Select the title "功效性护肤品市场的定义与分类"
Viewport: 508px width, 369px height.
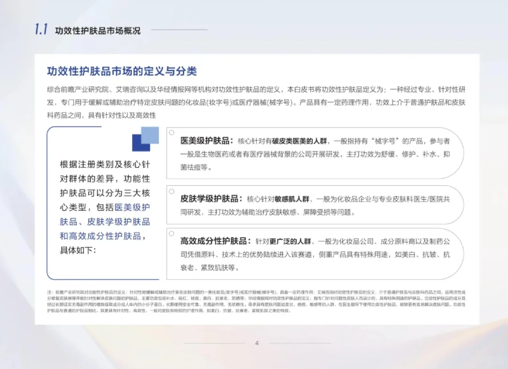pos(122,71)
